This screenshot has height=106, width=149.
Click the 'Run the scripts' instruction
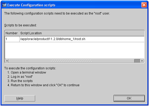tap(20, 81)
